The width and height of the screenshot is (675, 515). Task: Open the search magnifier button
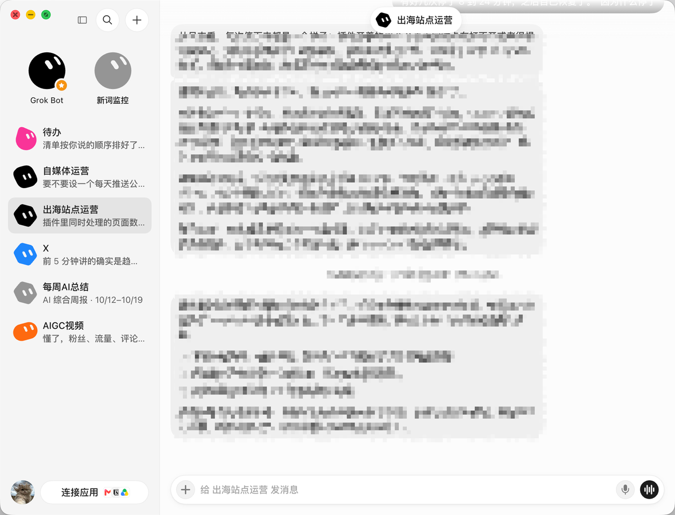[107, 20]
